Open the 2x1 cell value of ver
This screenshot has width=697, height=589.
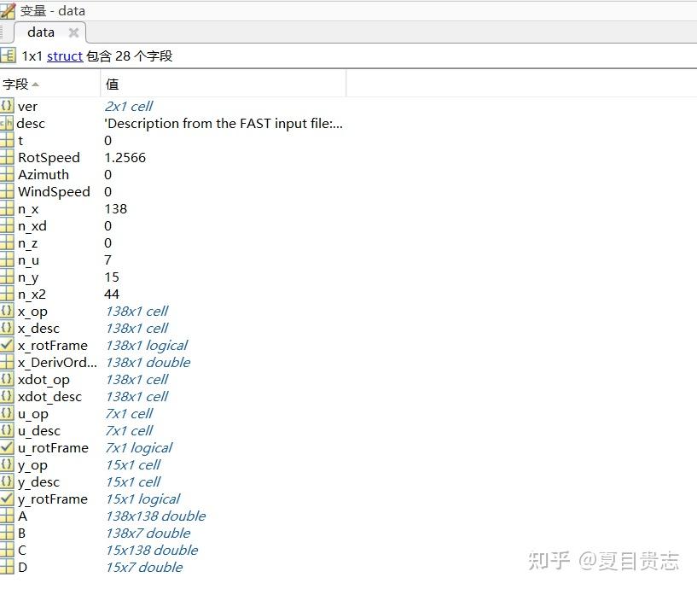(x=128, y=106)
